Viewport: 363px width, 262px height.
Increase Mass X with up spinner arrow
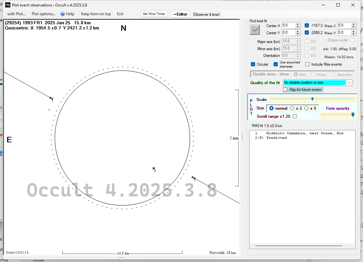click(354, 24)
